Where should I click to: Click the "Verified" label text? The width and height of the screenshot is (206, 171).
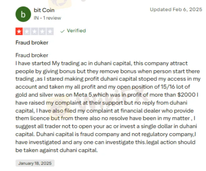[76, 31]
